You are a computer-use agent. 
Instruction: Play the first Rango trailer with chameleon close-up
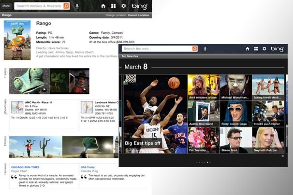coord(29,81)
